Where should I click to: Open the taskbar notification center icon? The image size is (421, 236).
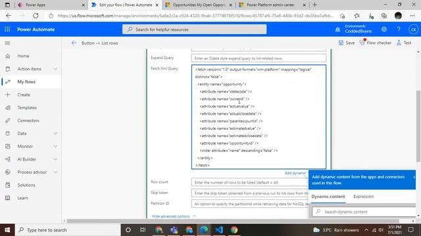pyautogui.click(x=410, y=230)
